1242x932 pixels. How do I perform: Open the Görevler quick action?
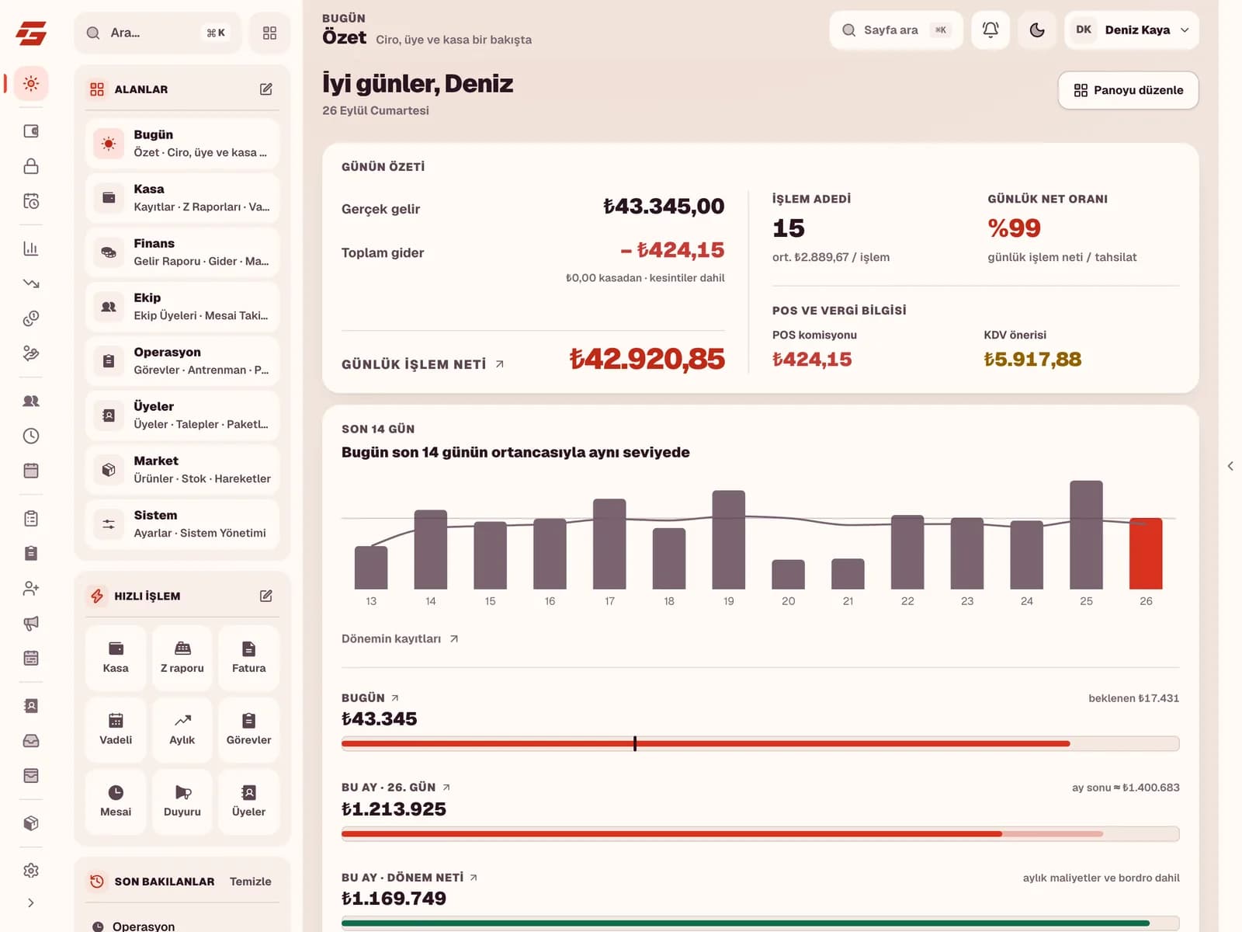pos(248,730)
